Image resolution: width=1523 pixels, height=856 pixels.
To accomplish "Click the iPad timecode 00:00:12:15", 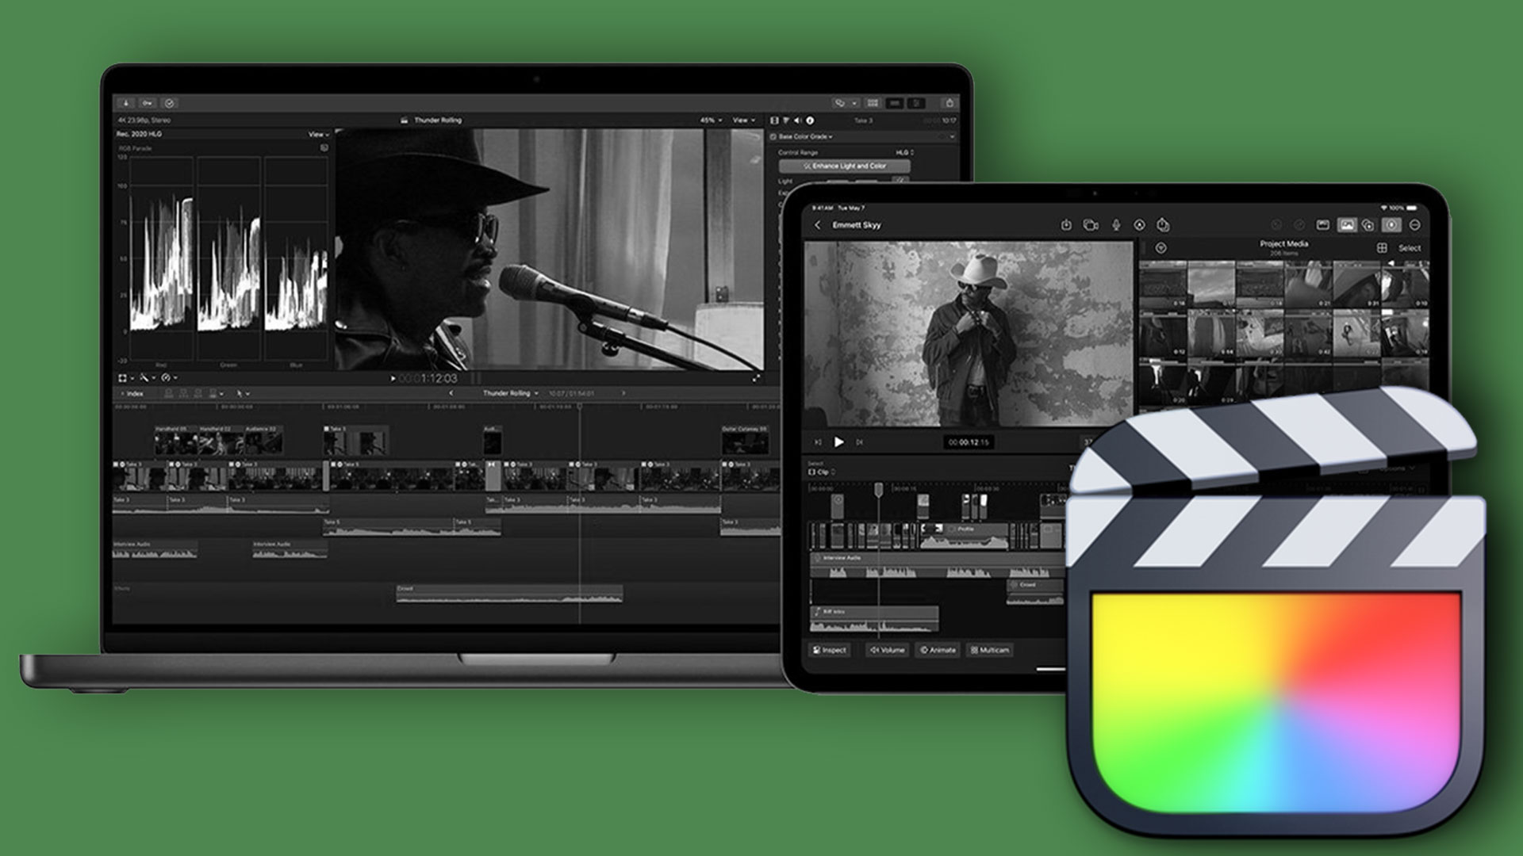I will 969,442.
